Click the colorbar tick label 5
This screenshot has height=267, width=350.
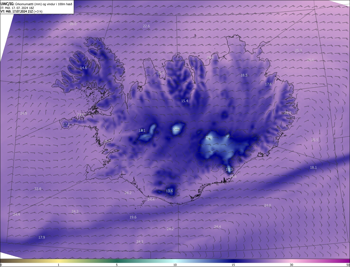(117, 265)
